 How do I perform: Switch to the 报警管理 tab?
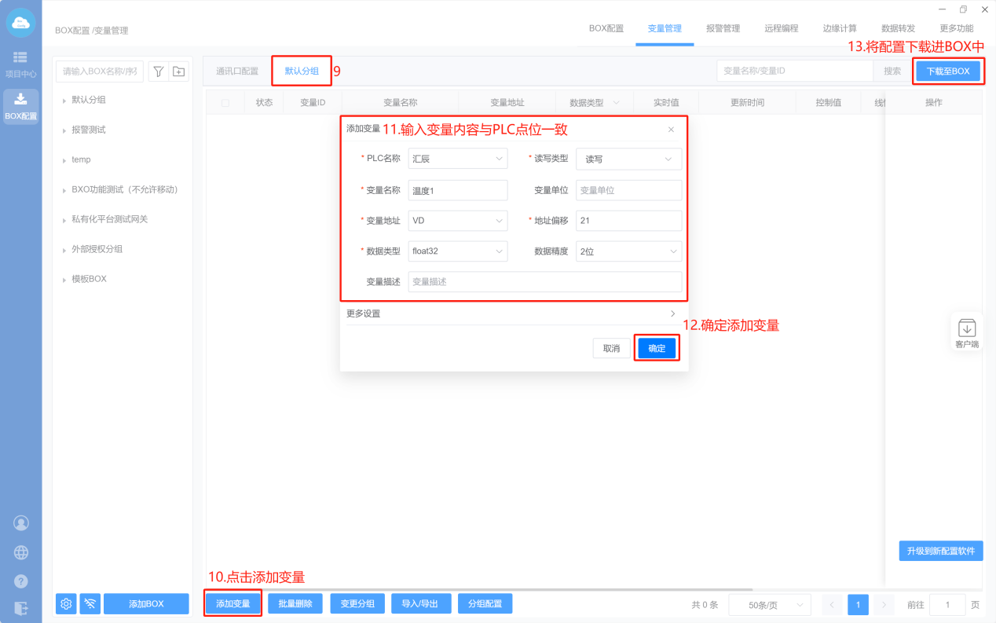(x=723, y=28)
